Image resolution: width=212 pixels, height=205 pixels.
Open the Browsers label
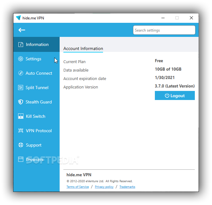point(34,159)
